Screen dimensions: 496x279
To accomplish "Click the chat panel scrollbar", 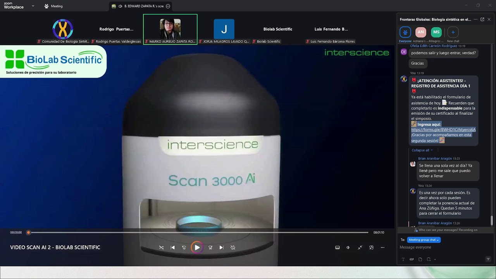I will (492, 220).
